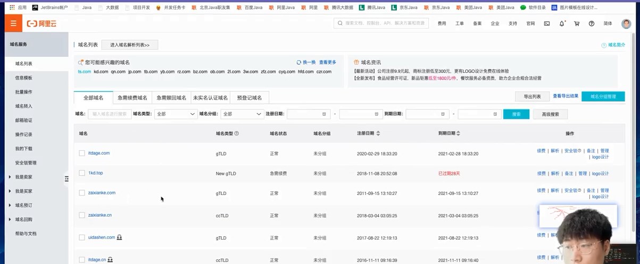Viewport: 640px width, 264px height.
Task: Click the search magnifier icon in header
Action: 340,23
